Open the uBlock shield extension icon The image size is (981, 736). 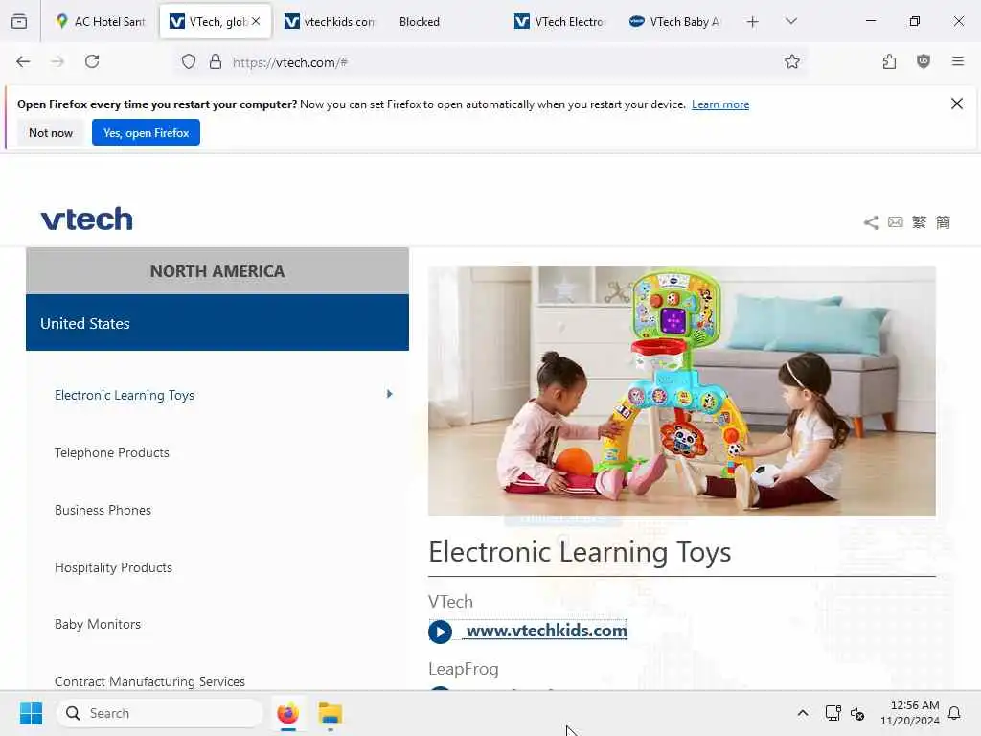[x=924, y=61]
